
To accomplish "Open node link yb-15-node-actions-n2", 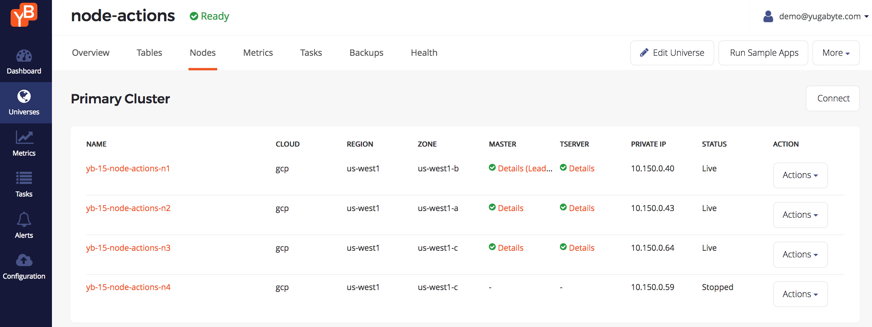I will click(x=128, y=208).
